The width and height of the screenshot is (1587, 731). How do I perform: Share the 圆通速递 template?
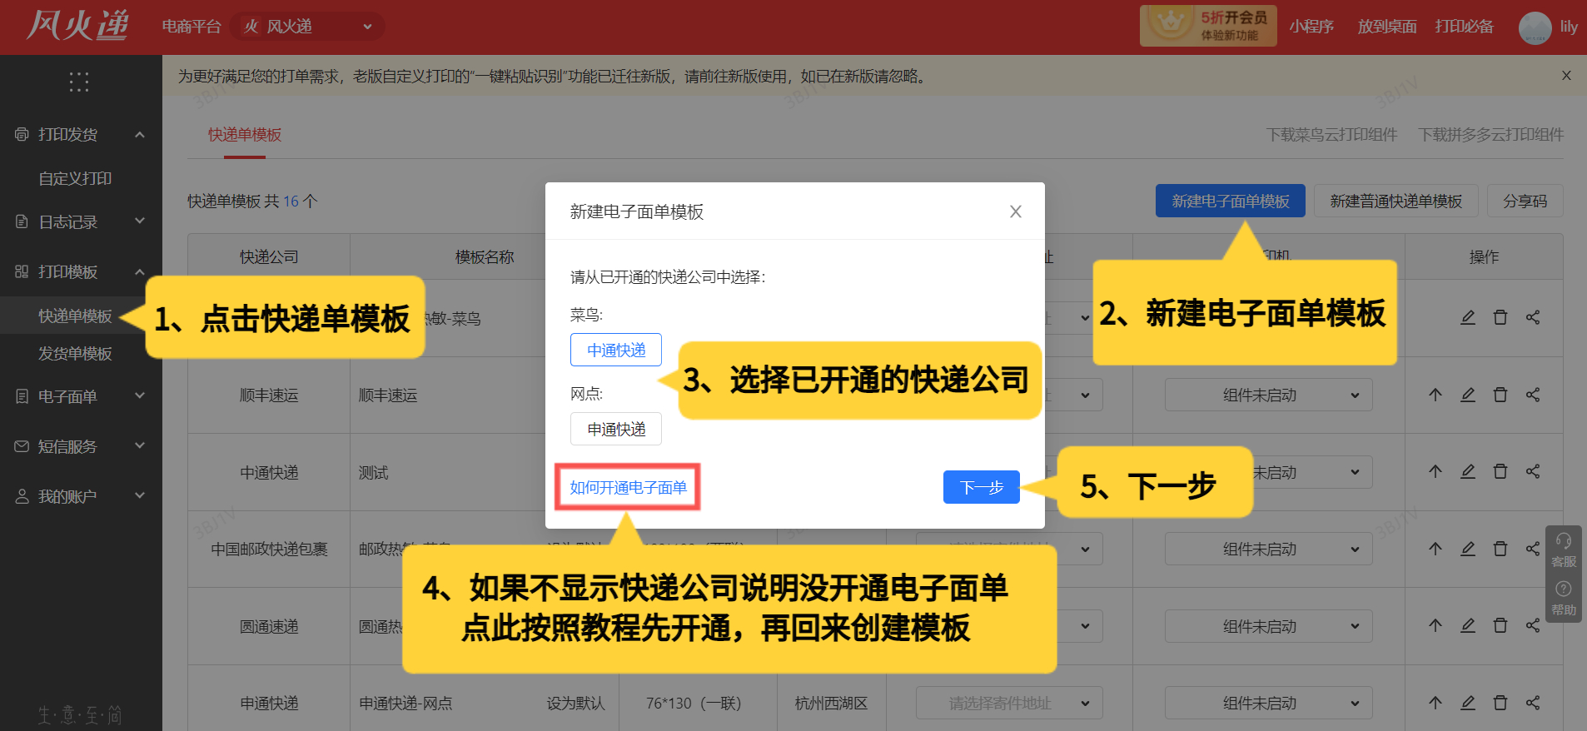pos(1533,625)
